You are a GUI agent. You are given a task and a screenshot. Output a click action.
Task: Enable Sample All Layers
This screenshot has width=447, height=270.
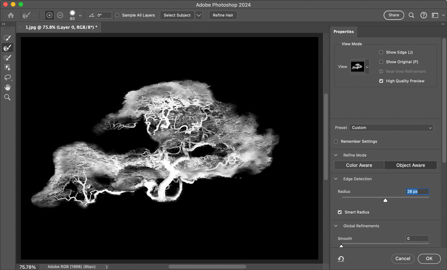[x=117, y=15]
